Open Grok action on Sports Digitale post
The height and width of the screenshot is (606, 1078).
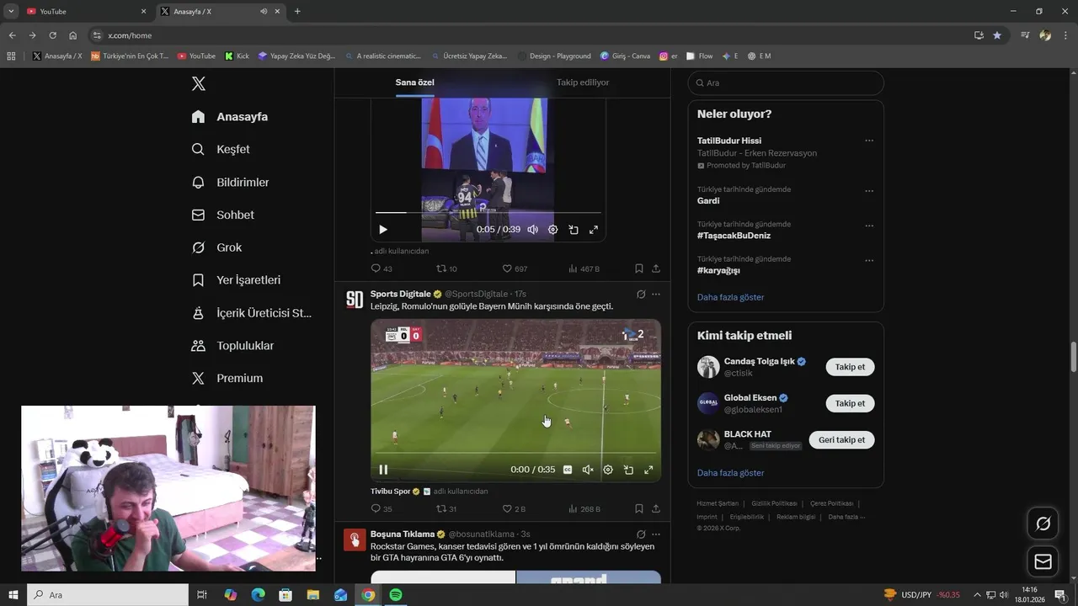point(641,295)
